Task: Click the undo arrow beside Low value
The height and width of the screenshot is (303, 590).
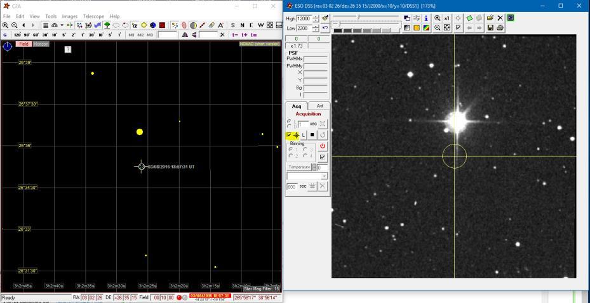Action: [325, 28]
